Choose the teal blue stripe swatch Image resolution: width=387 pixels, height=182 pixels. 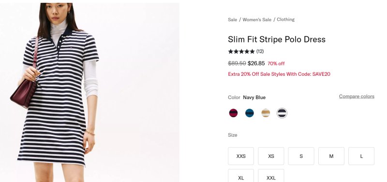(x=250, y=113)
